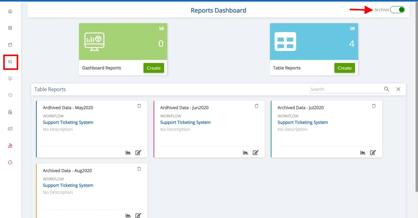Delete the Ardhived Data - May2020 report

[x=139, y=106]
